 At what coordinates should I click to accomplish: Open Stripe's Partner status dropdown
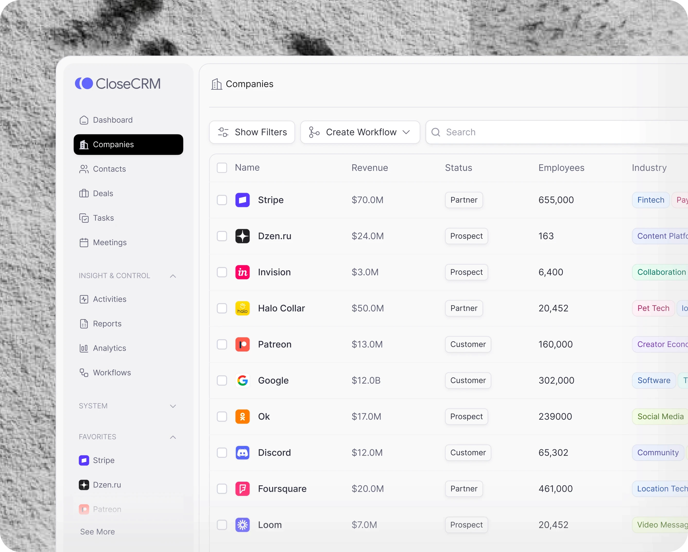click(464, 200)
